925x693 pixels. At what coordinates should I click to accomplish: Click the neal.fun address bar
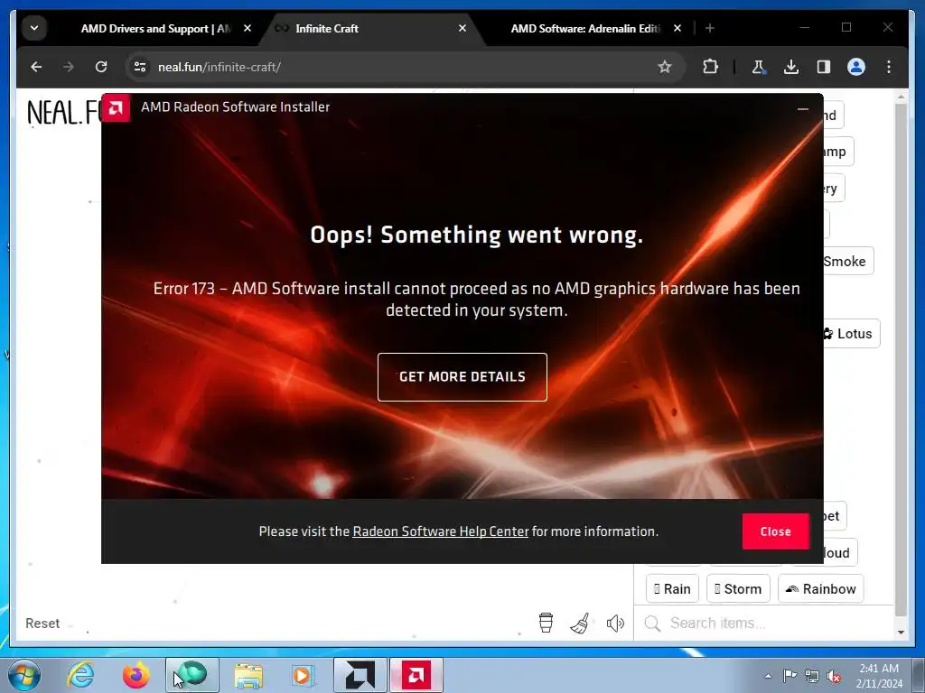click(x=404, y=67)
